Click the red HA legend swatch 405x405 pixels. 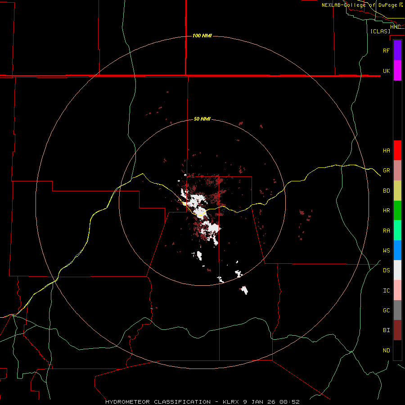point(397,150)
